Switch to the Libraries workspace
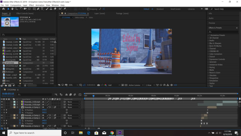Screen dimensions: 241x136 coord(191,9)
